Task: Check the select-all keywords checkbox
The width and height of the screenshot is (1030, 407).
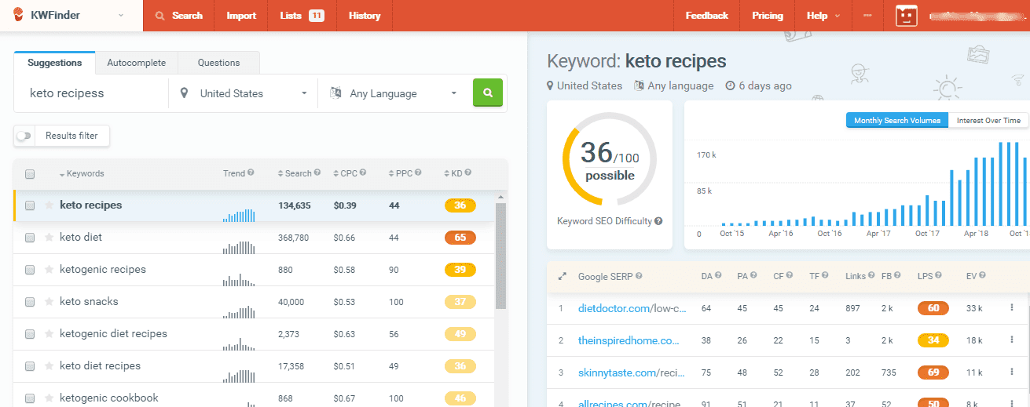Action: click(x=30, y=174)
